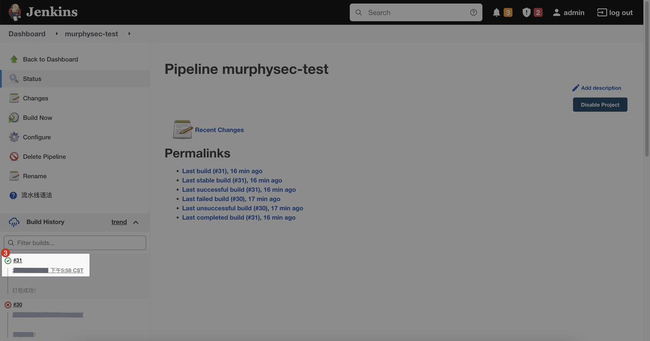This screenshot has height=341, width=650.
Task: Click the Delete Pipeline prohibition icon
Action: coord(14,157)
